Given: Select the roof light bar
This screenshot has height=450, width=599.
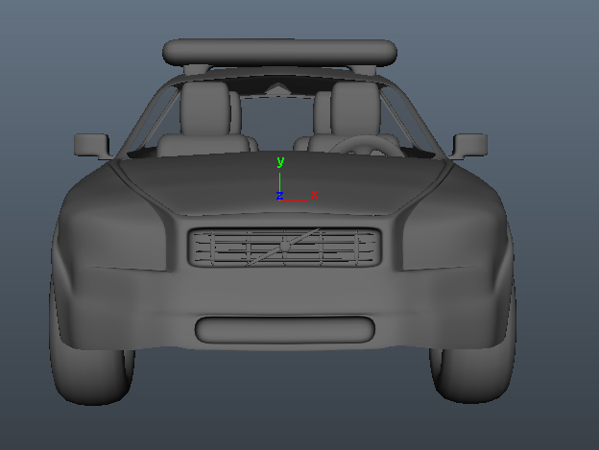Looking at the screenshot, I should tap(279, 52).
